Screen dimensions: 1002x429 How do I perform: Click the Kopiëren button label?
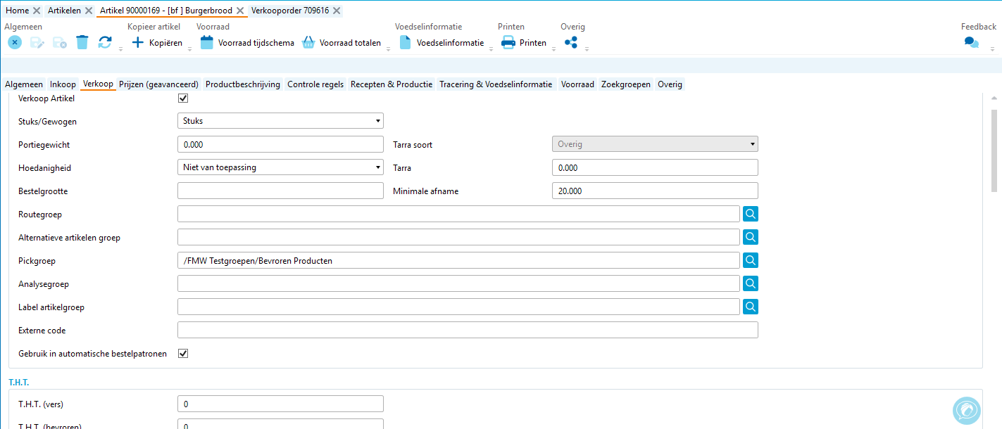165,43
